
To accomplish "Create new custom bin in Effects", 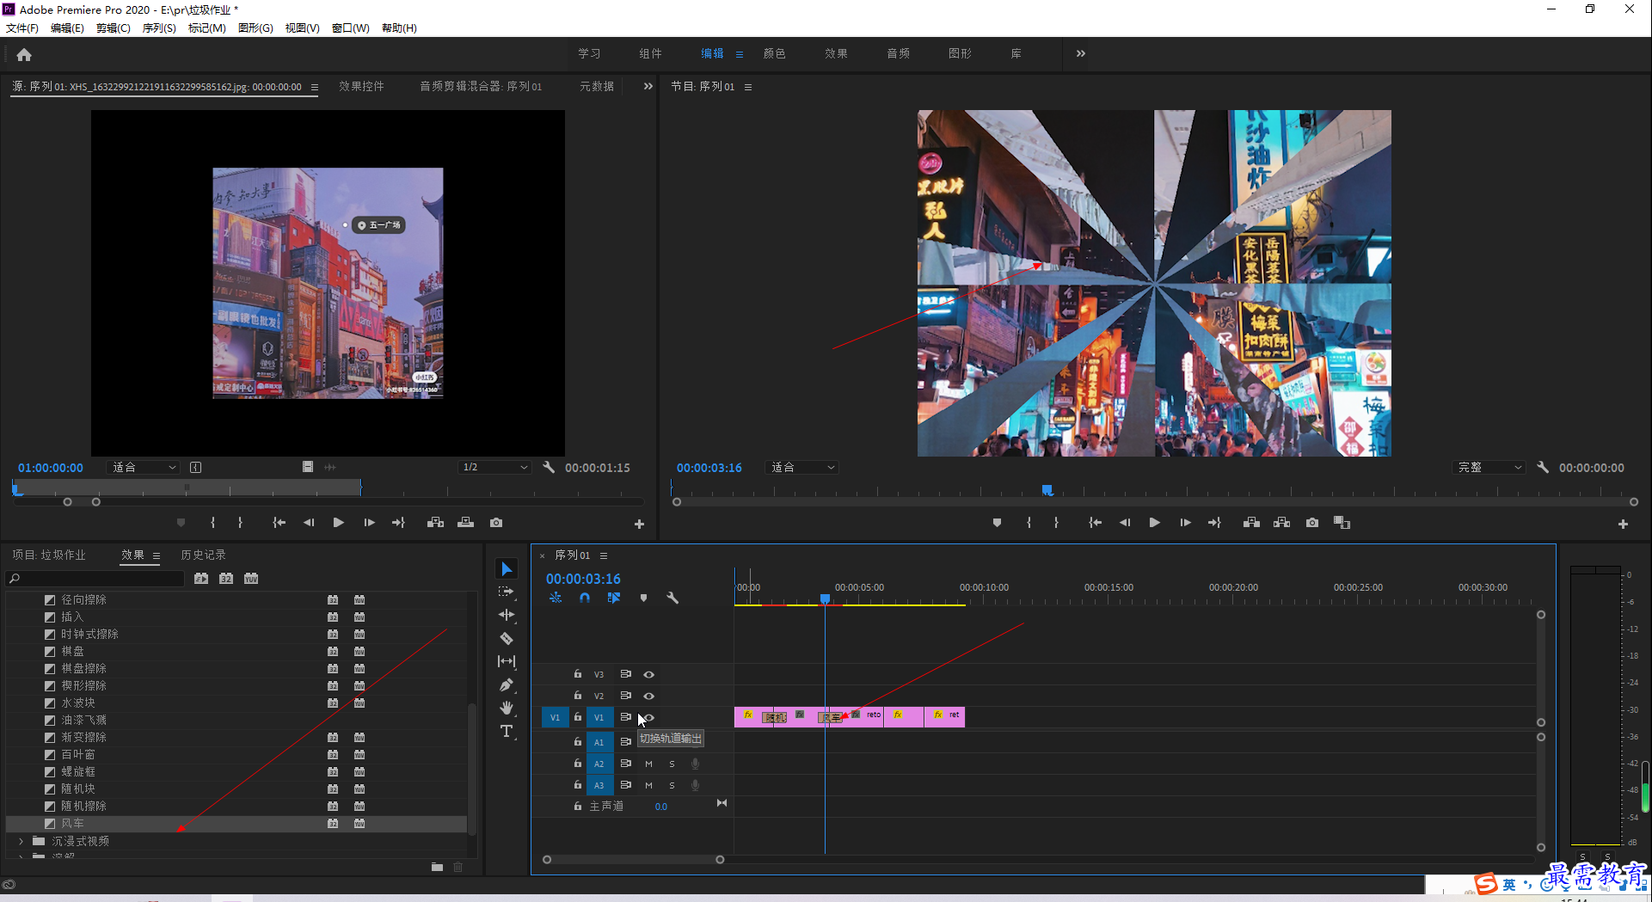I will 437,867.
